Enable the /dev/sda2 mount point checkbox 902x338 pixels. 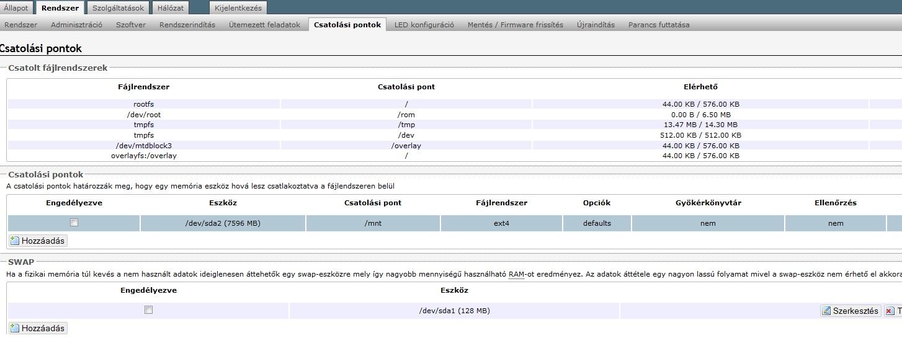[x=74, y=223]
